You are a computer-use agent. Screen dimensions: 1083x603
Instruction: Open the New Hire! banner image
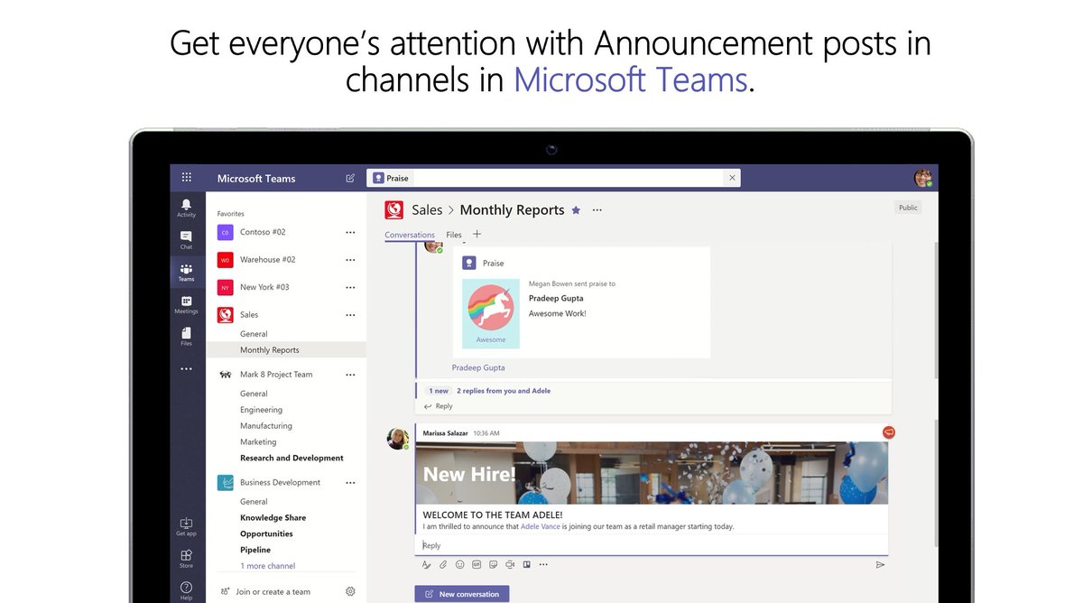tap(652, 473)
